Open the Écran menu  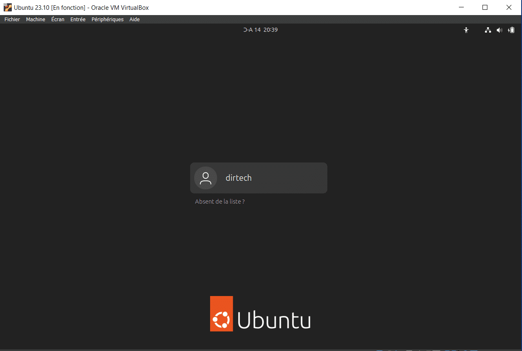click(57, 19)
